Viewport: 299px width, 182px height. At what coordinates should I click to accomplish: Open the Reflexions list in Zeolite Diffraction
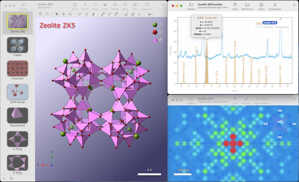pos(247,5)
